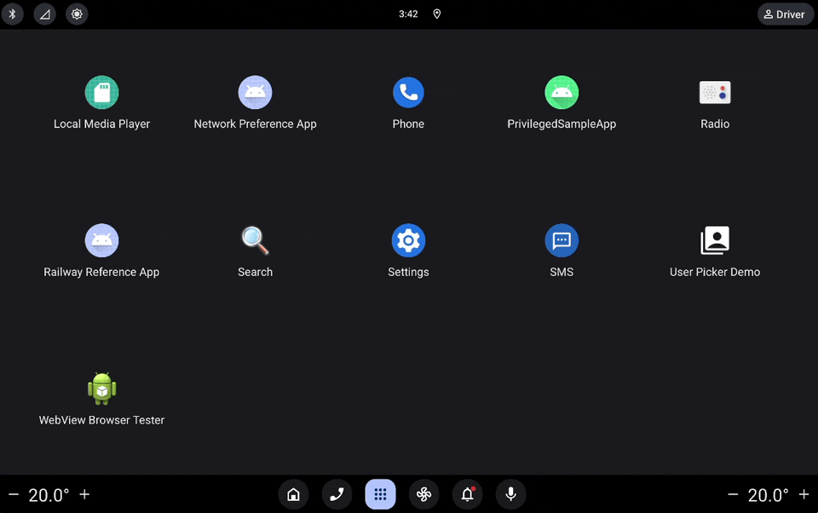Screen dimensions: 818x513
Task: Open the SMS app
Action: (x=562, y=240)
